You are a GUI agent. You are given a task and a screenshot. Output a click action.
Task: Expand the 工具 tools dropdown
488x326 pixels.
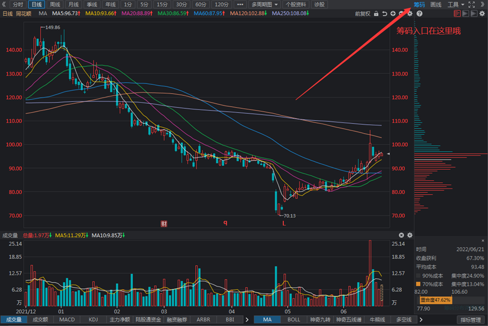pos(456,5)
